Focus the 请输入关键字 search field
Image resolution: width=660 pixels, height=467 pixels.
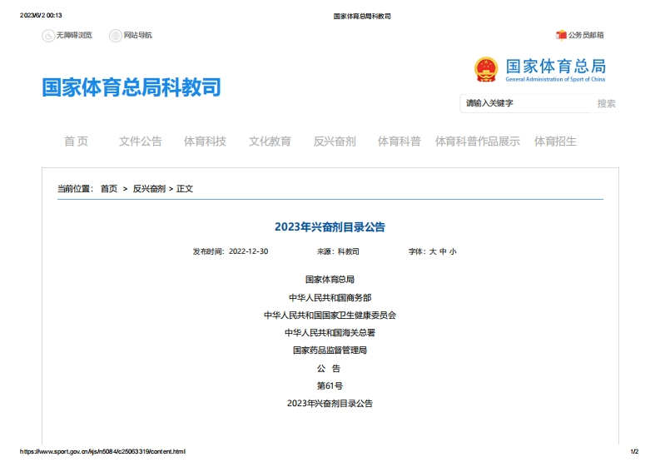tap(526, 103)
